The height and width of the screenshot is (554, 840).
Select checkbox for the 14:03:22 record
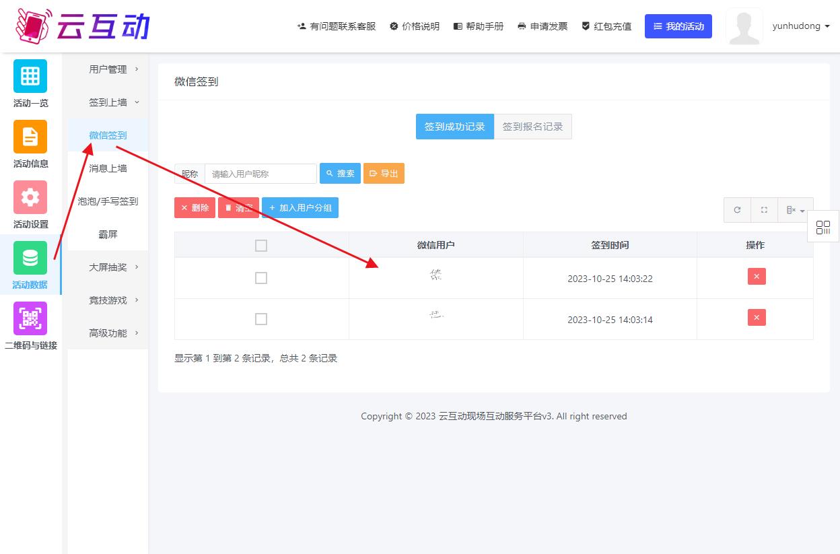(x=261, y=278)
